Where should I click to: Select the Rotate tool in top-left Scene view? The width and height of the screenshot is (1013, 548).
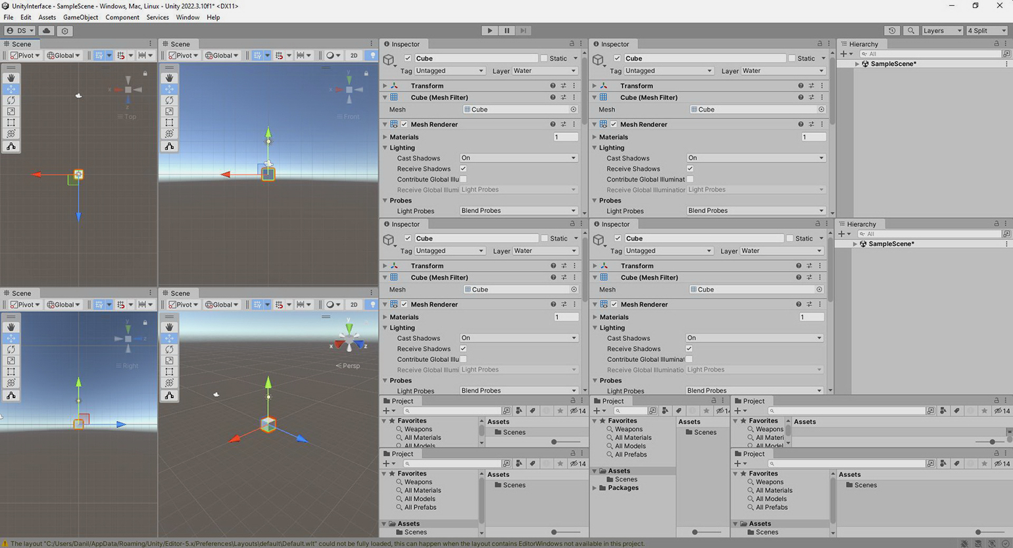[11, 100]
